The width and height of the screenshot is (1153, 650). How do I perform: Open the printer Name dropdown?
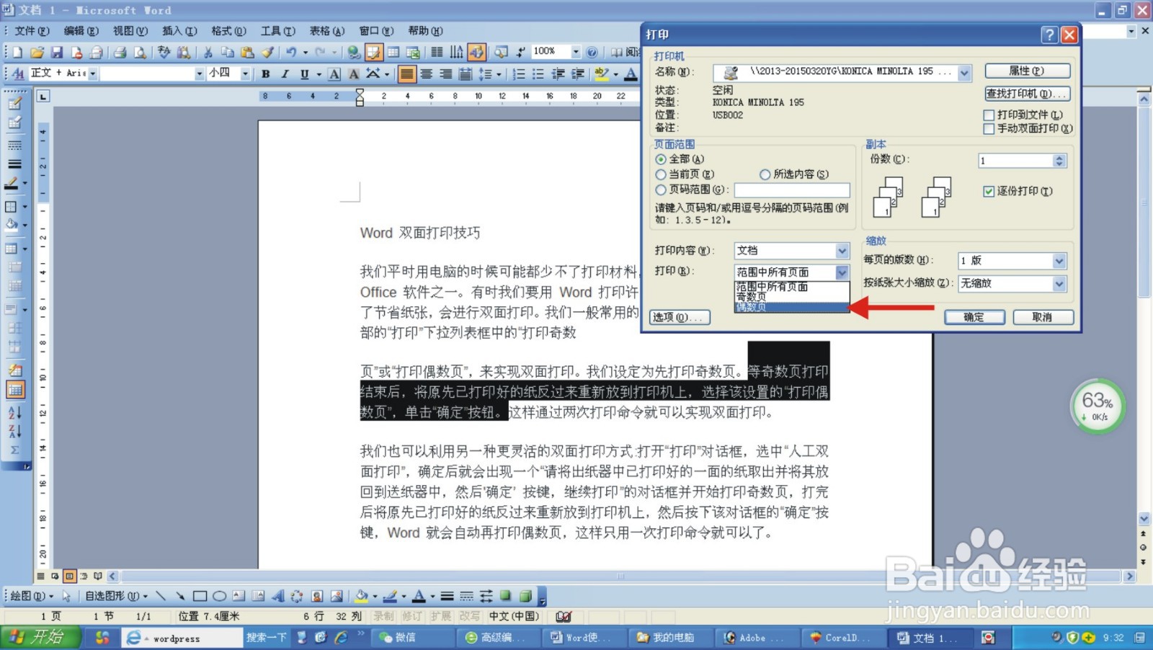coord(964,73)
